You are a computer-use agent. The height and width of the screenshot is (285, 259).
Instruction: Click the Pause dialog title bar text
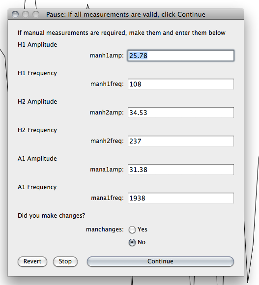pos(126,14)
